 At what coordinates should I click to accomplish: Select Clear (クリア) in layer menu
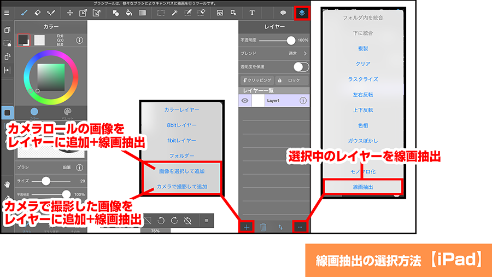click(363, 64)
